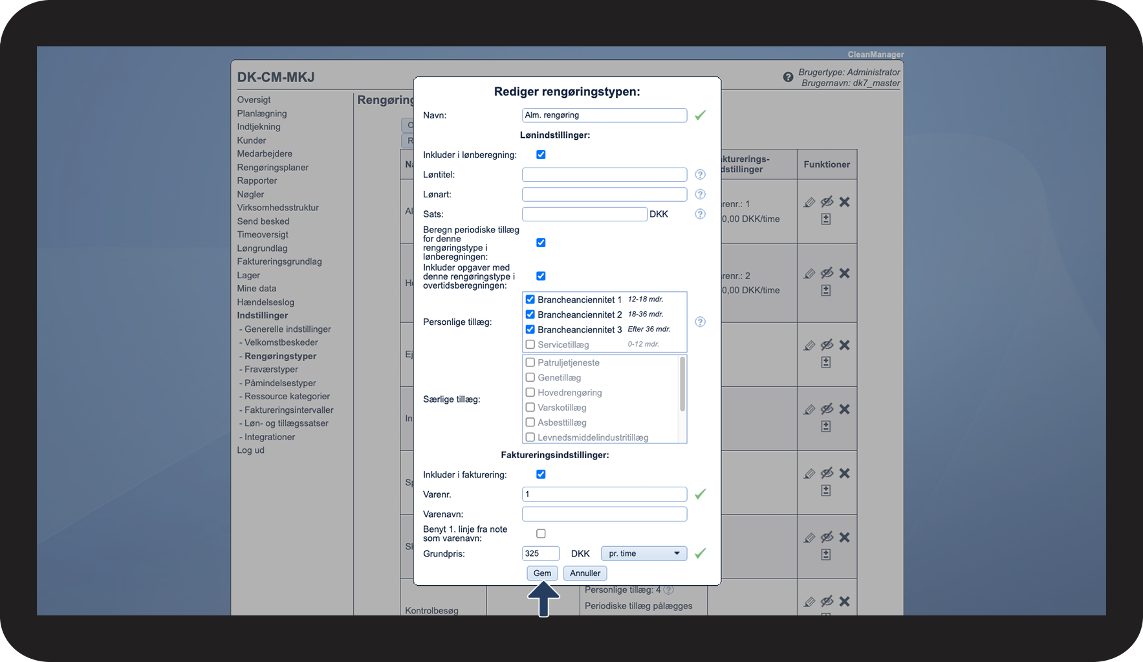Click clipboard icon in the row starting 'In'

point(826,426)
